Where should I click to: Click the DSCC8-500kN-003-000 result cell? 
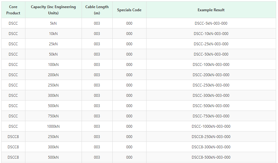[211, 157]
